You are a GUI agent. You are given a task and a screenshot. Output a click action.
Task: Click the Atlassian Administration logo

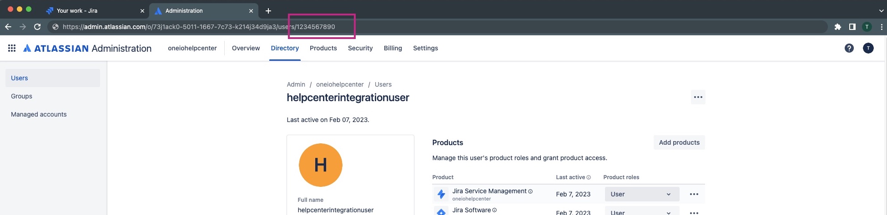coord(87,48)
